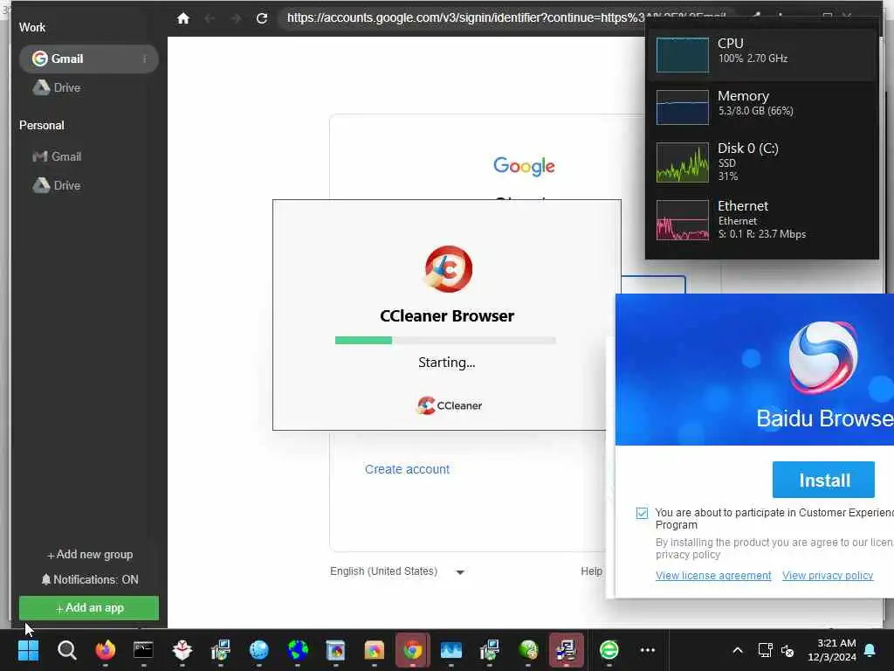Screen dimensions: 894x671
Task: Click the network status tray icon
Action: (x=765, y=650)
